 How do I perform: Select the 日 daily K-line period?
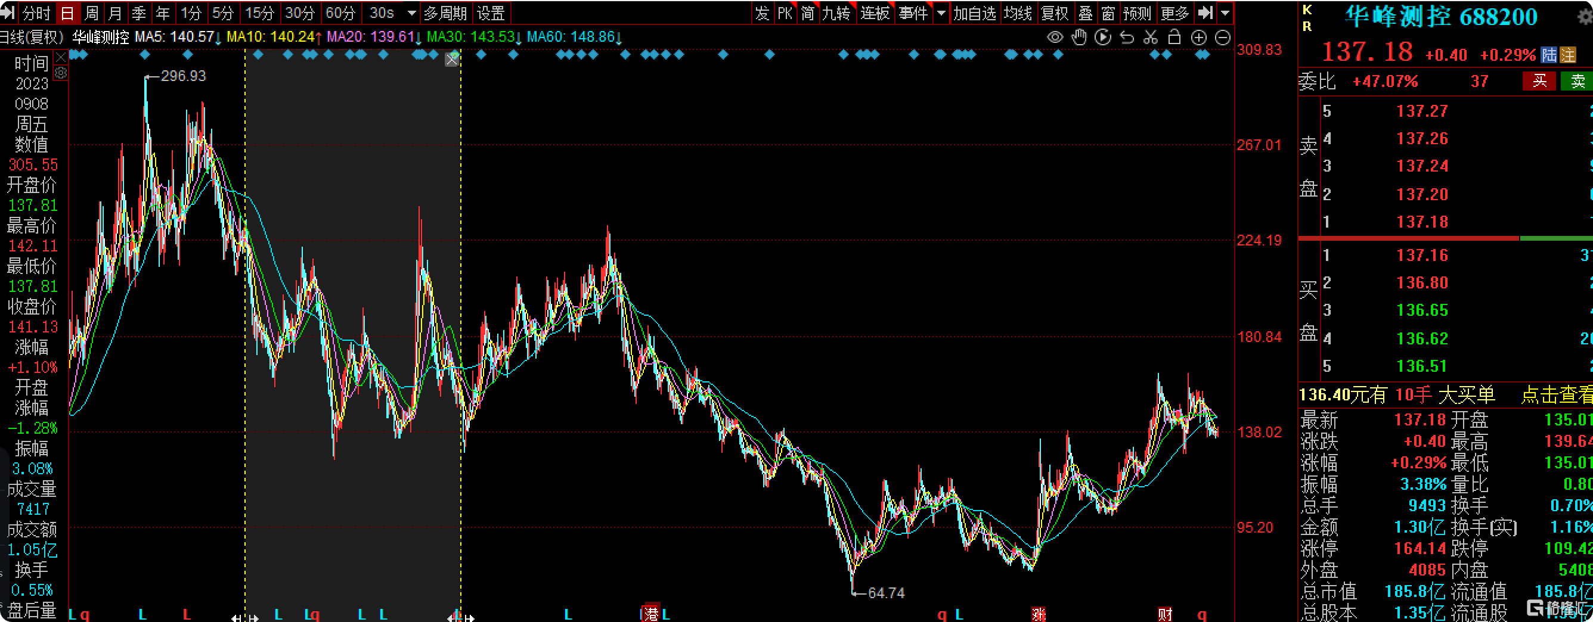pyautogui.click(x=67, y=13)
